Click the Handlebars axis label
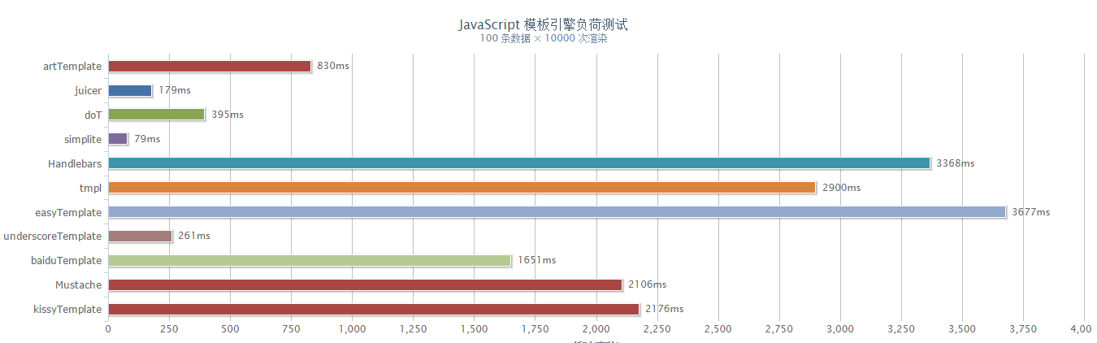 pos(75,163)
